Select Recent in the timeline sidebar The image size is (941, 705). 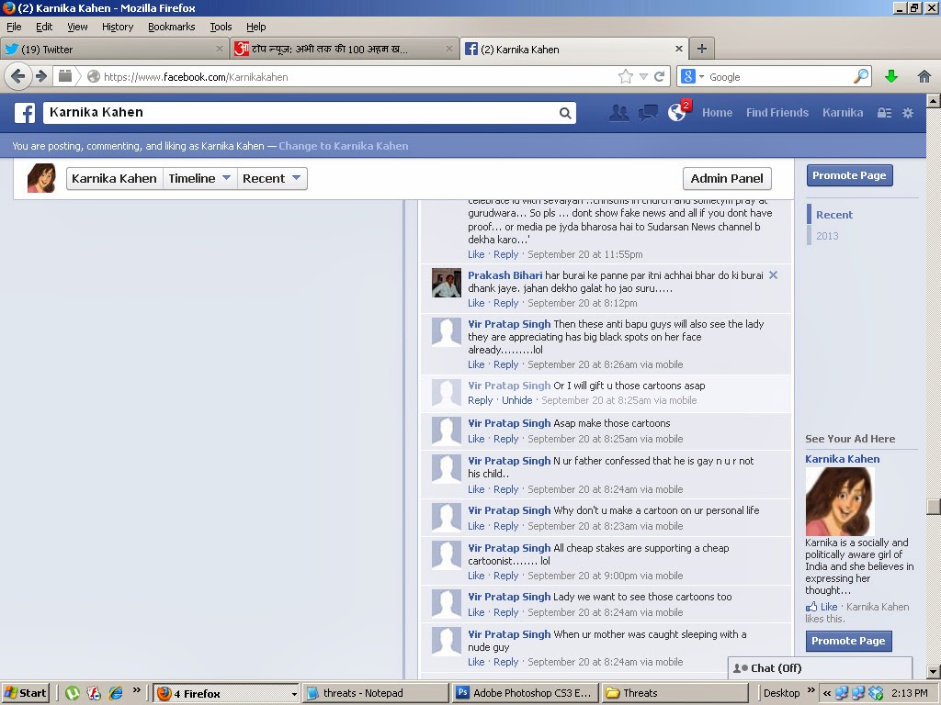834,215
